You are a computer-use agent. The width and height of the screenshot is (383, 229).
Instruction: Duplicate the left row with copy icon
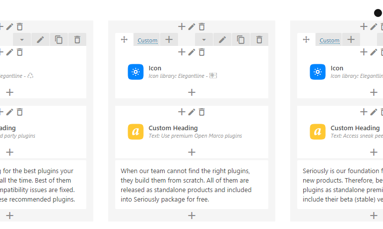point(59,39)
